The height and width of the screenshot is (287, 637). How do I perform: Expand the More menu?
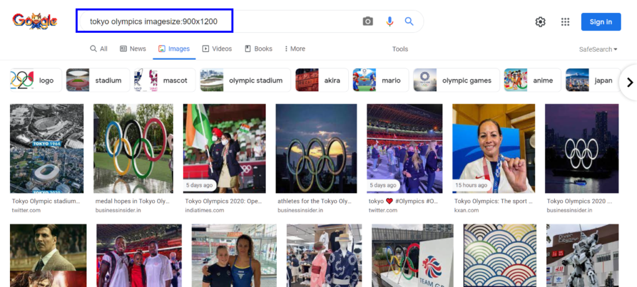click(x=295, y=48)
